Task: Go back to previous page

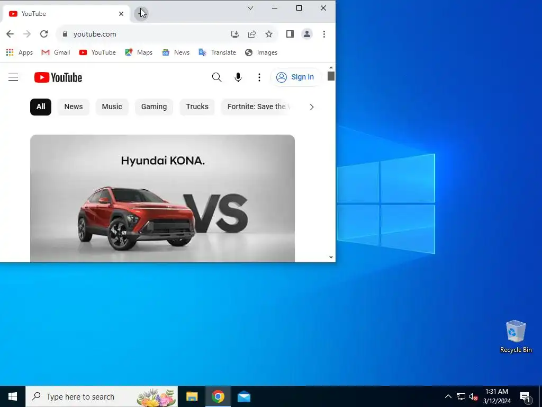Action: point(10,34)
